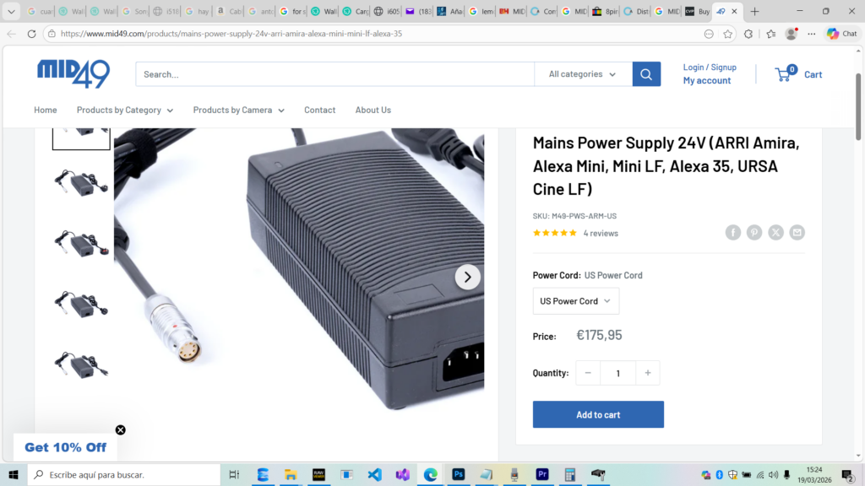Open Photoshop from the taskbar
Viewport: 865px width, 486px height.
coord(459,474)
